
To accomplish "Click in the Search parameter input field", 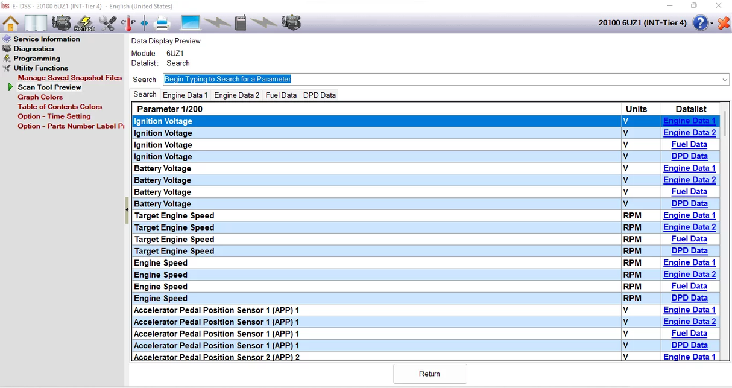I will coord(422,79).
